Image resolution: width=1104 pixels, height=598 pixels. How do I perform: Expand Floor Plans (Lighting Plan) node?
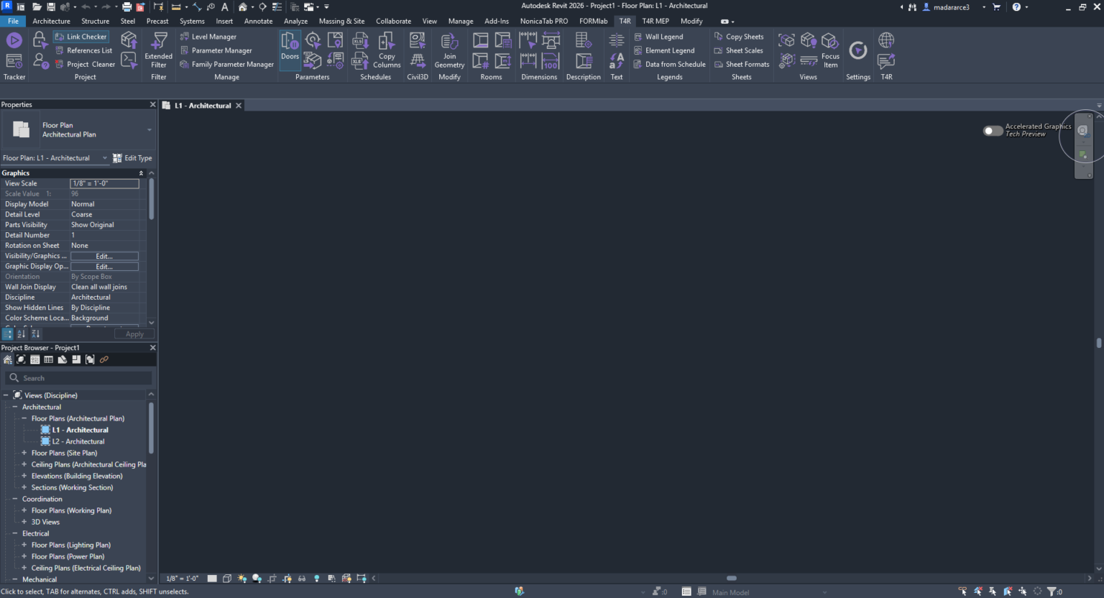[24, 545]
